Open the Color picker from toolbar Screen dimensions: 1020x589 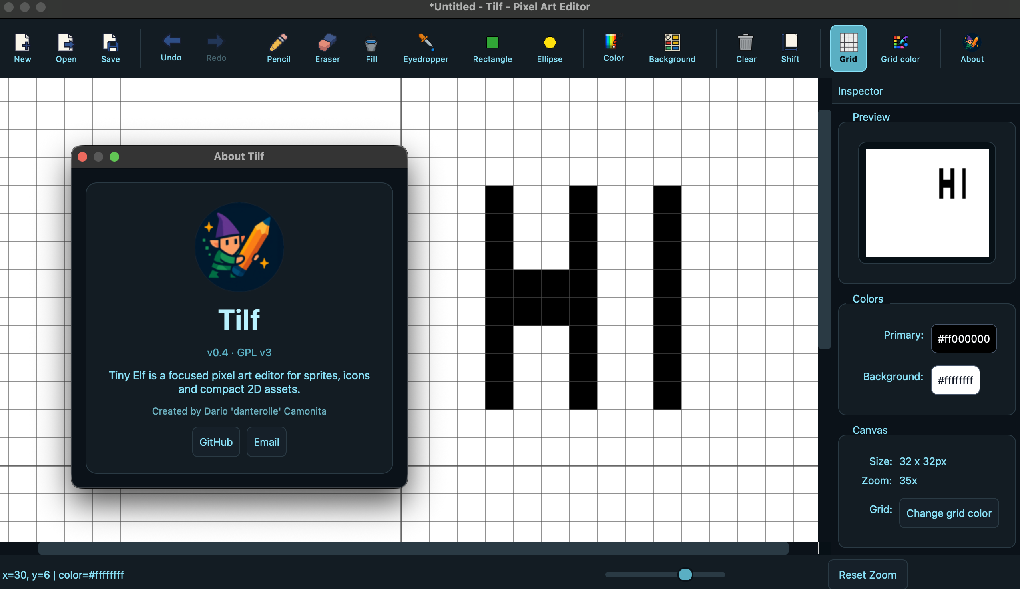[x=613, y=48]
